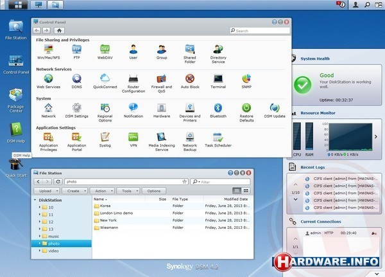Open the Network system settings icon
Image resolution: width=385 pixels, height=277 pixels.
48,111
